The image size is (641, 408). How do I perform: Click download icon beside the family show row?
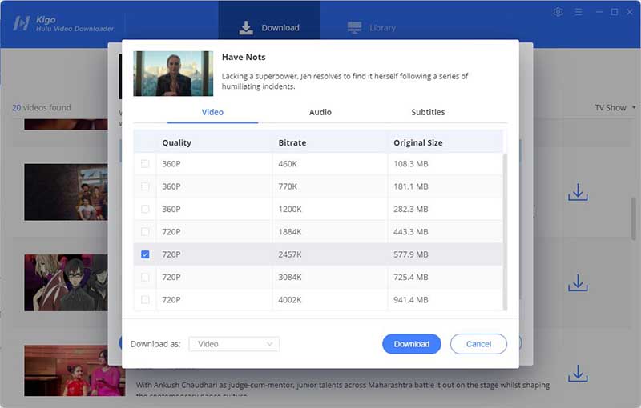click(578, 192)
